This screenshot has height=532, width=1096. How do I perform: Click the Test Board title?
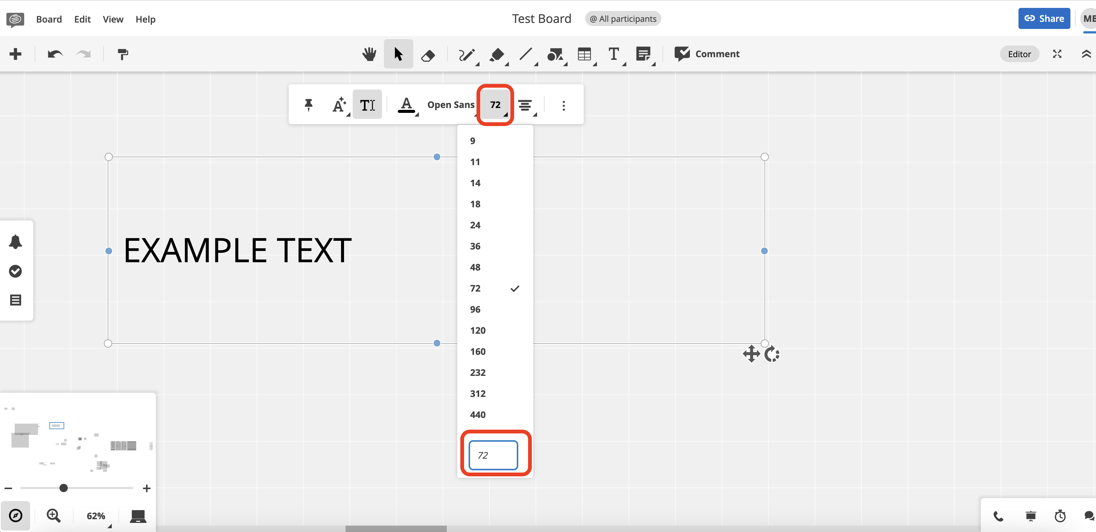[541, 19]
